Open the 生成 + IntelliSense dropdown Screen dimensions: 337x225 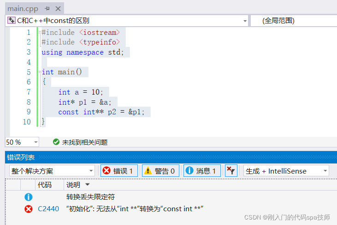pyautogui.click(x=286, y=171)
